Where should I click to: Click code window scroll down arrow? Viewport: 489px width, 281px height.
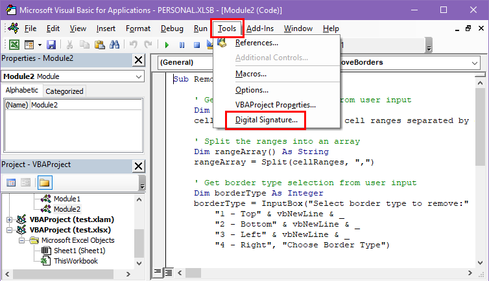(481, 263)
